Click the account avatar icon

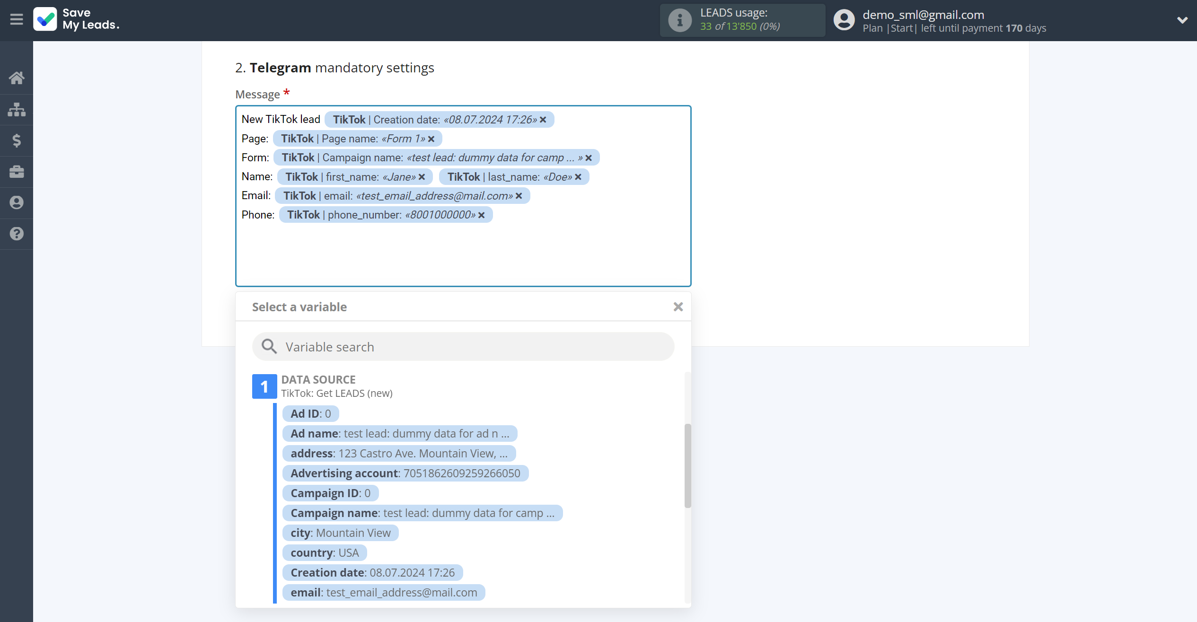coord(844,20)
